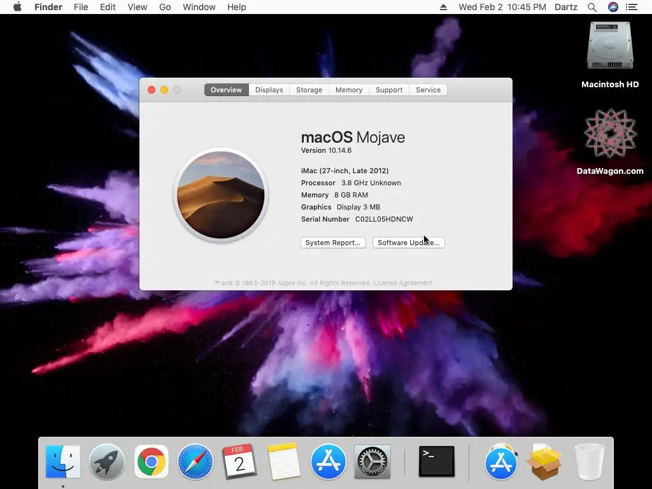Click serial number C02LL05HDNCW

(384, 219)
